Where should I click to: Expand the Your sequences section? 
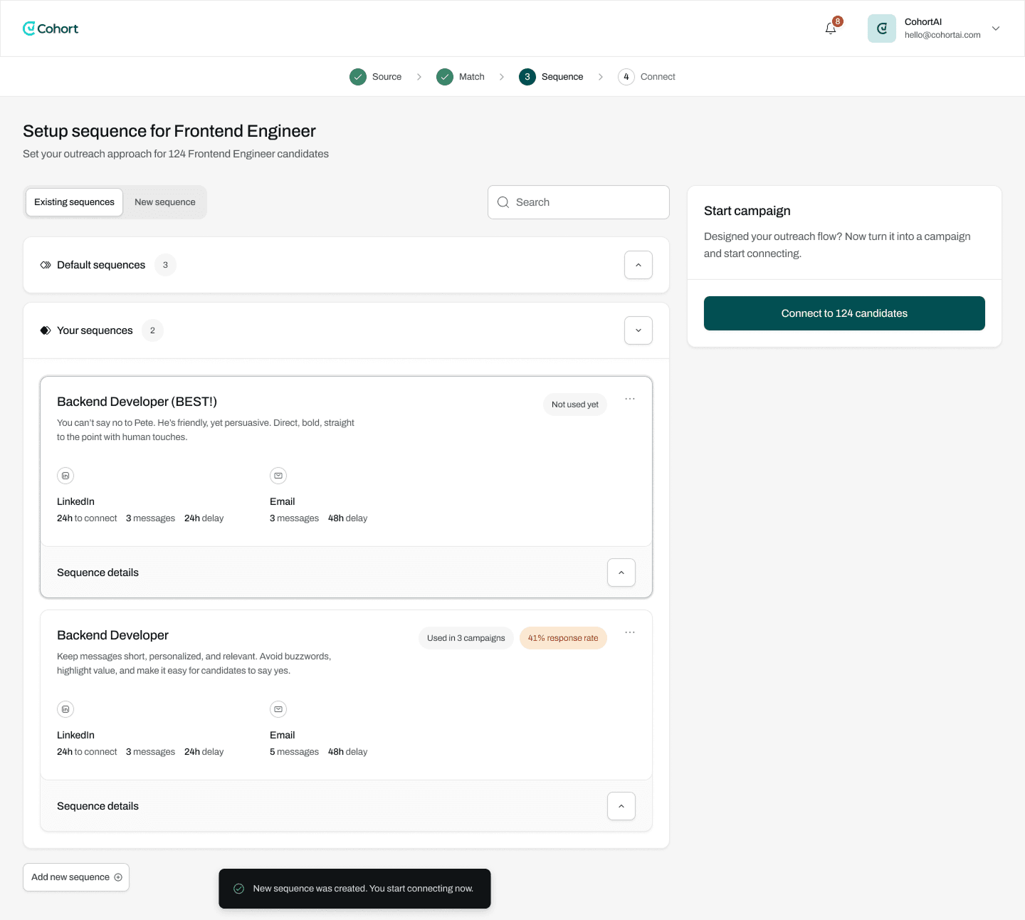click(x=638, y=330)
